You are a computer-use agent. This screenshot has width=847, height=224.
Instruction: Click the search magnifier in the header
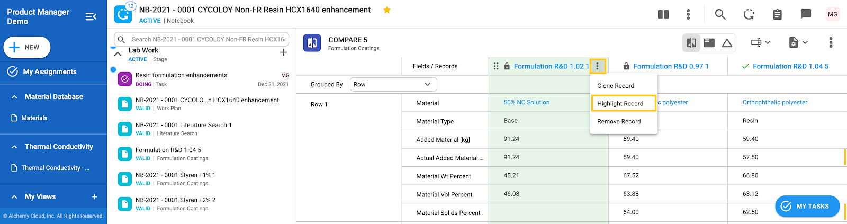coord(720,14)
